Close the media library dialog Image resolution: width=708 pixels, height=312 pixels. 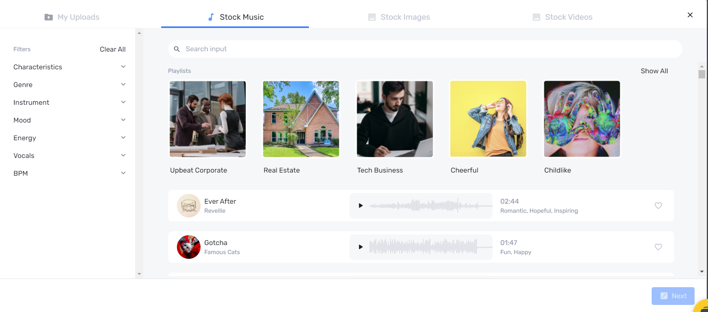(x=690, y=15)
